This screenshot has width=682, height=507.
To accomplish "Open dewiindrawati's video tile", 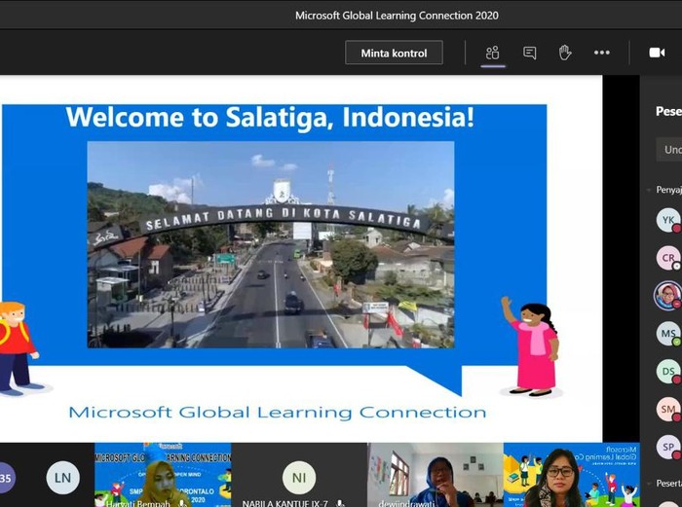I will coord(436,475).
